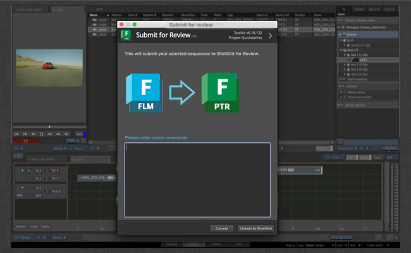Image resolution: width=411 pixels, height=253 pixels.
Task: Select Reel 1 (1 Clip) in the tree
Action: (x=359, y=55)
